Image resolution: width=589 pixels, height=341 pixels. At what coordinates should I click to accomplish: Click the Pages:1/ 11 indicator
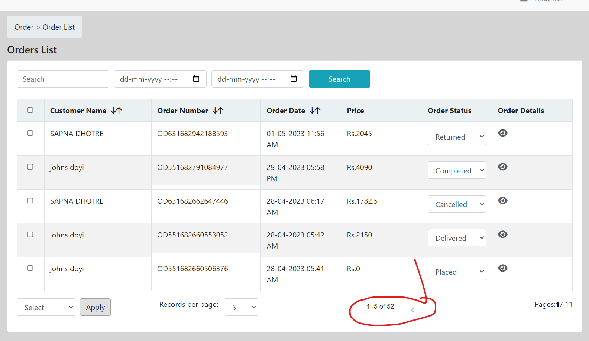553,304
